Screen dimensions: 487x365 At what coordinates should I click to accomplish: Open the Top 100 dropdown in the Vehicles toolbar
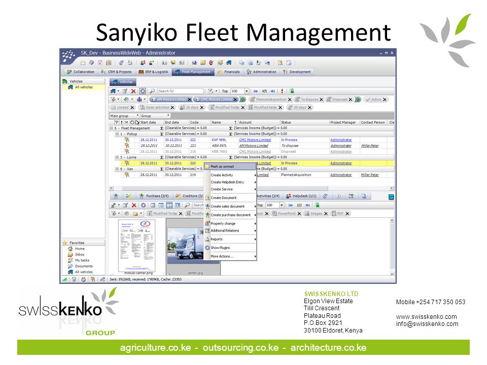(247, 91)
